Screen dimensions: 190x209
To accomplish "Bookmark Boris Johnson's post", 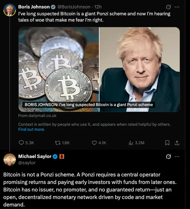I will (167, 143).
